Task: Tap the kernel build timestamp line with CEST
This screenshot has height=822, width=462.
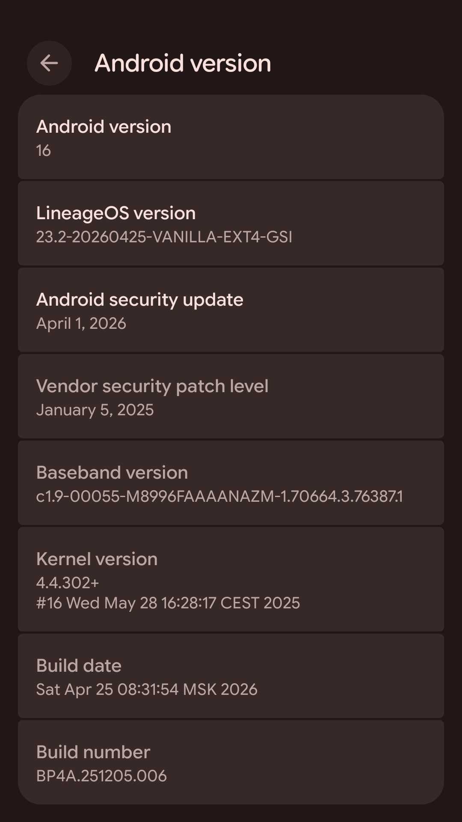Action: [x=168, y=603]
